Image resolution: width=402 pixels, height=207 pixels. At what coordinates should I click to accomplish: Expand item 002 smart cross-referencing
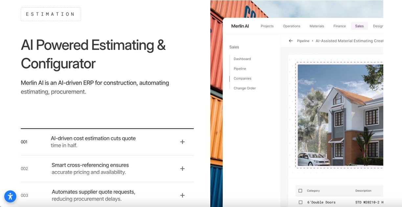182,169
